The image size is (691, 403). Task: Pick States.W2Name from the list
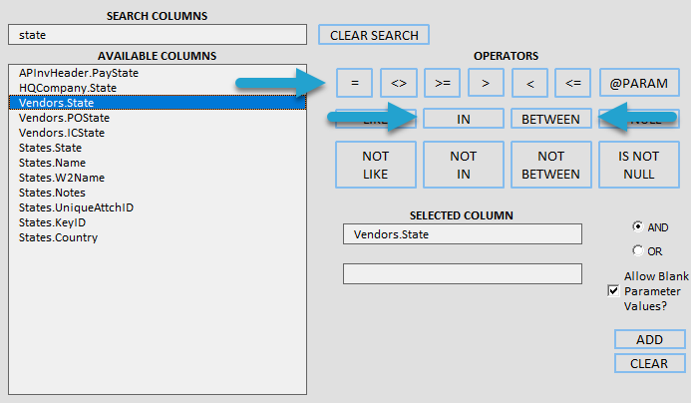158,178
